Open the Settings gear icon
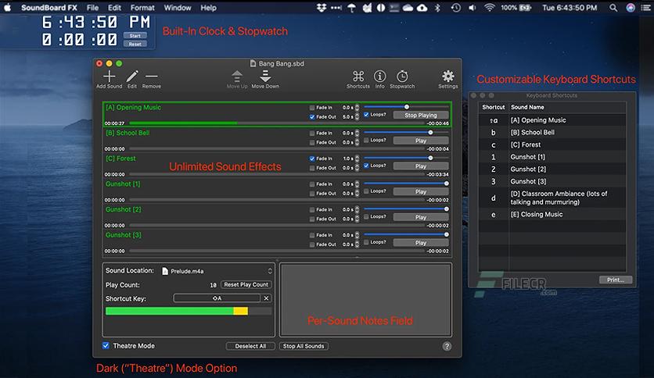This screenshot has height=378, width=654. pyautogui.click(x=448, y=77)
